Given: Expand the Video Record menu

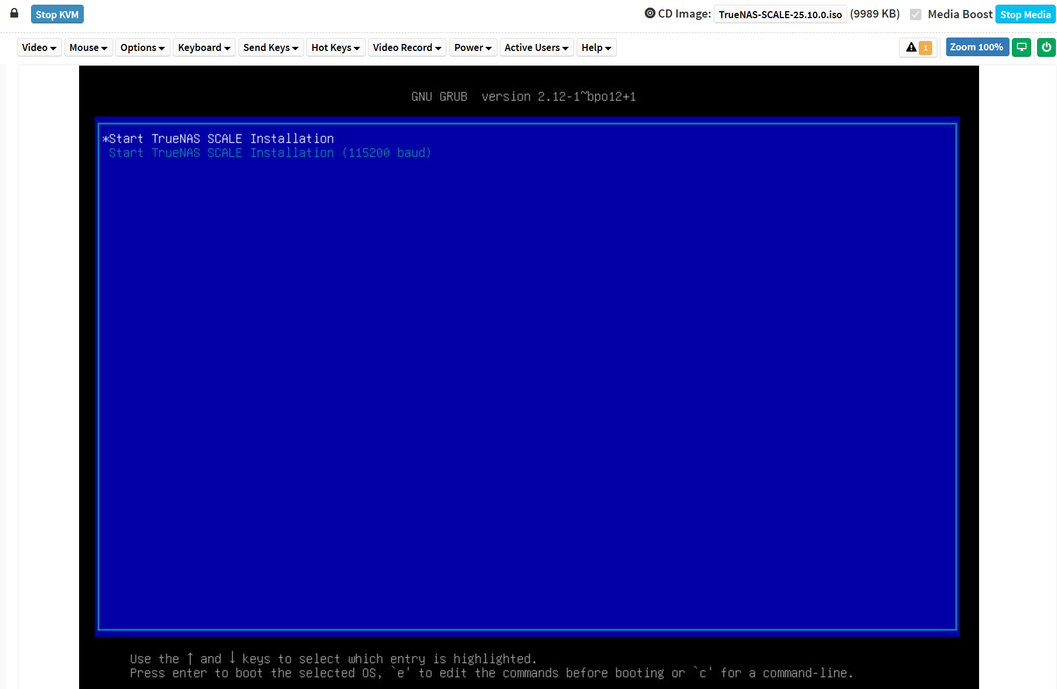Looking at the screenshot, I should click(407, 47).
